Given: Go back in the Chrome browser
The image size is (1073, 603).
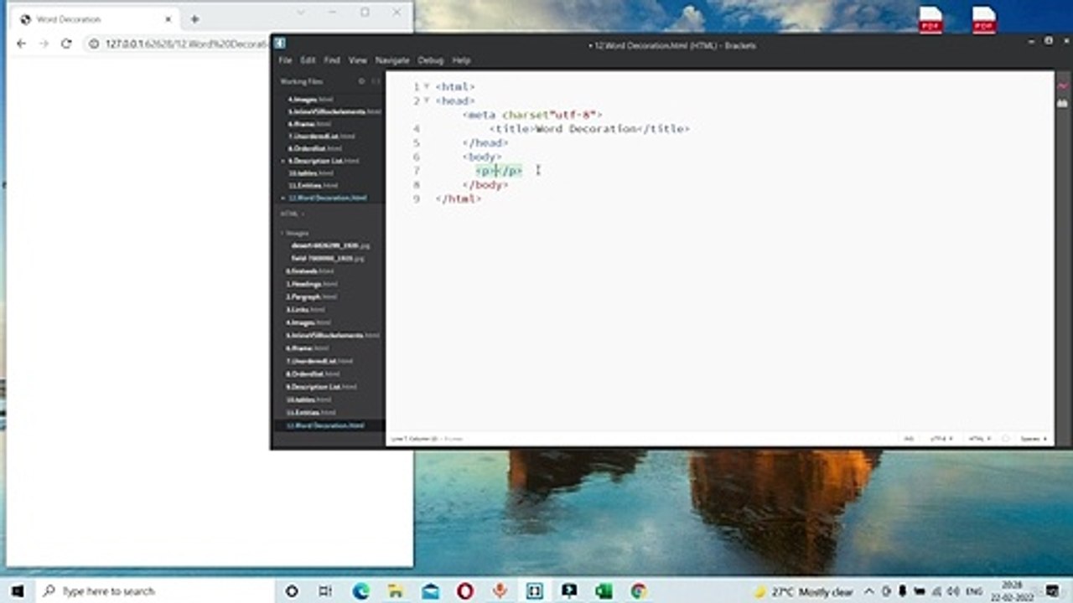Looking at the screenshot, I should click(x=22, y=44).
